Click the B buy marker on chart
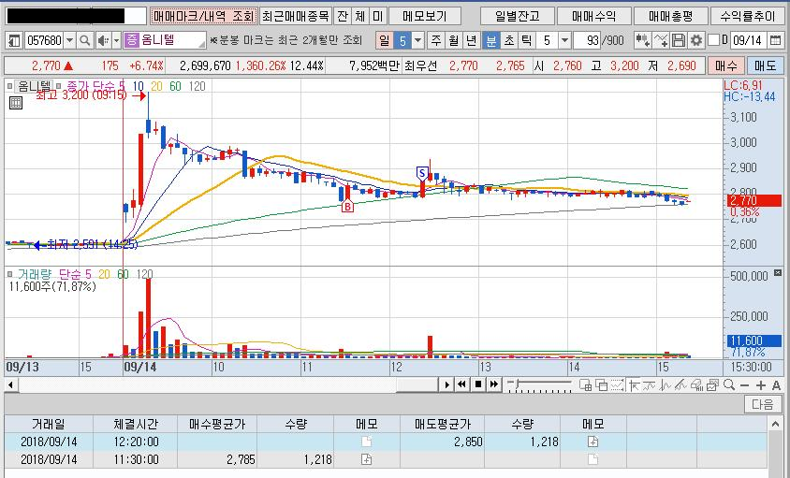Screen dimensions: 790x478 click(346, 206)
